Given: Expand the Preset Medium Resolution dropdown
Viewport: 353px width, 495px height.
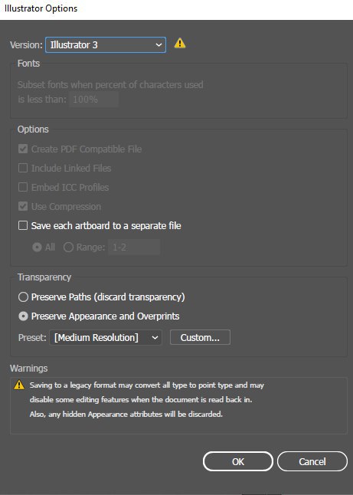Looking at the screenshot, I should pos(106,337).
